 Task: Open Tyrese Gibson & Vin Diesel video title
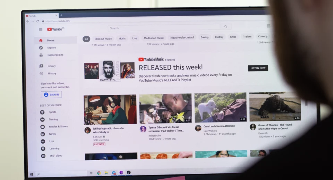[x=166, y=129]
